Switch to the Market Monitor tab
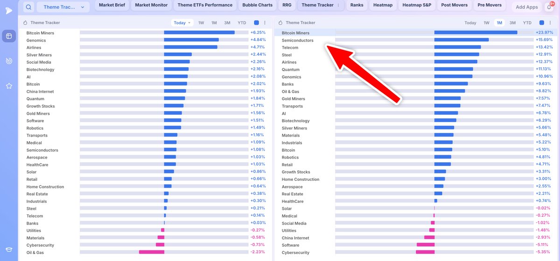 [151, 5]
